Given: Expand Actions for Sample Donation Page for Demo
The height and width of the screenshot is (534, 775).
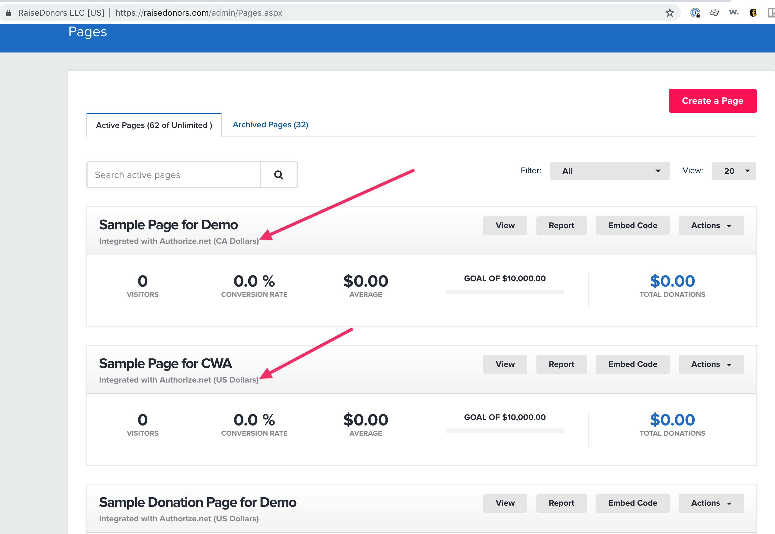Looking at the screenshot, I should click(x=711, y=503).
